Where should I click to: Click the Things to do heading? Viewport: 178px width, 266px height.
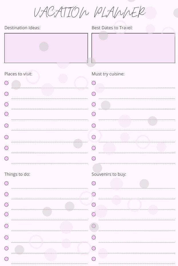pyautogui.click(x=17, y=174)
